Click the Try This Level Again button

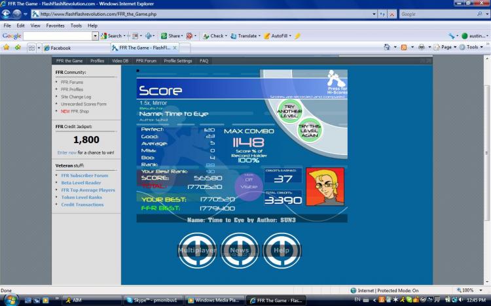310,131
